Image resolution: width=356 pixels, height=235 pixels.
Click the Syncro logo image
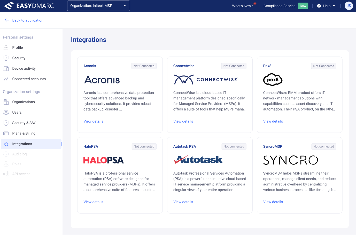[291, 160]
